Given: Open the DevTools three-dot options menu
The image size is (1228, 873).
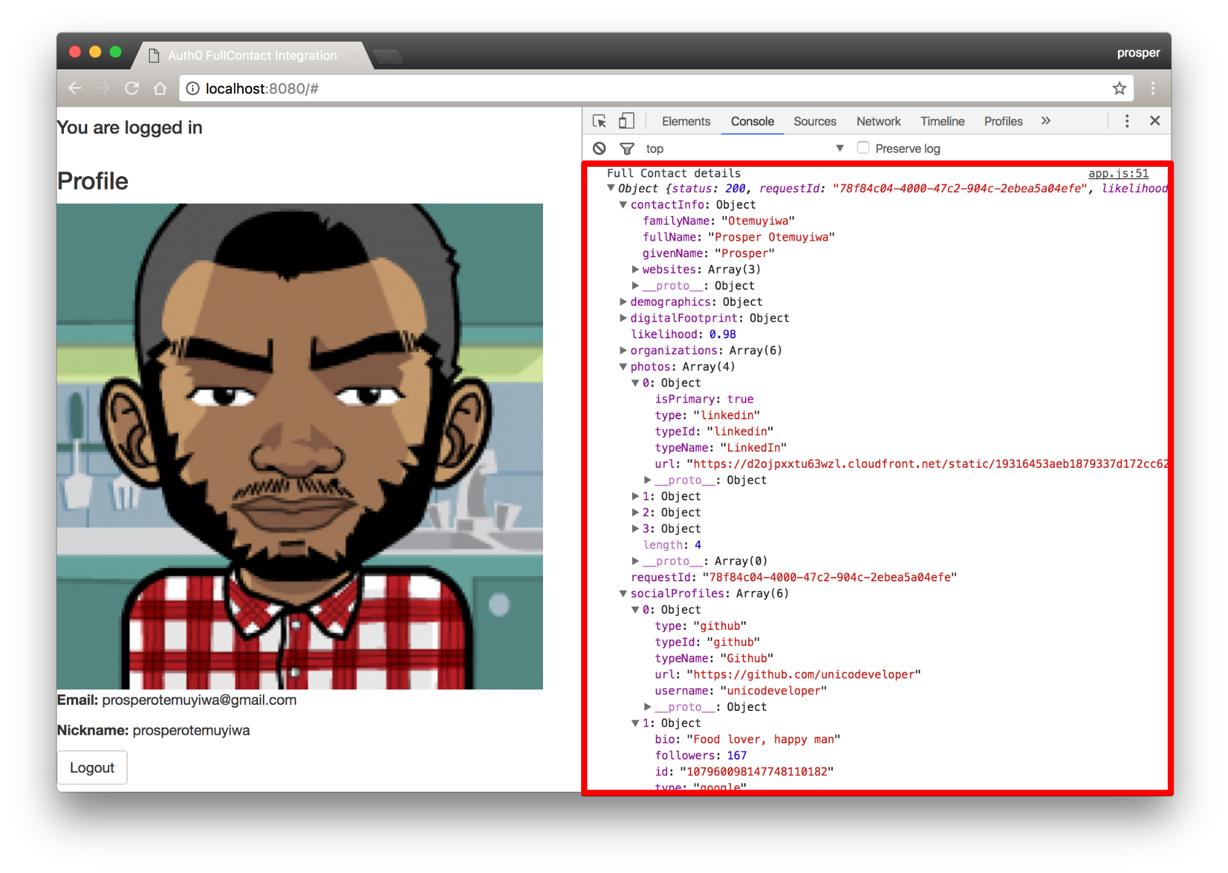Looking at the screenshot, I should point(1127,121).
